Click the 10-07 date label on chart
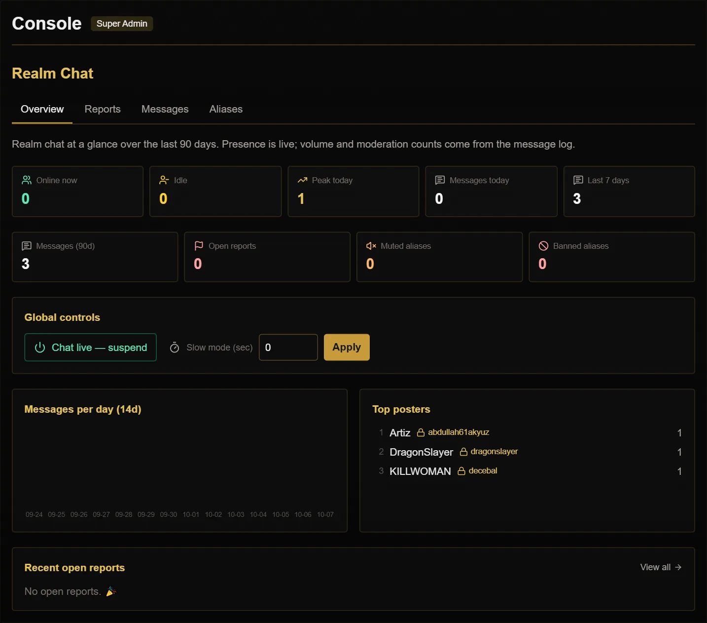Screen dimensions: 707x623 (325, 514)
